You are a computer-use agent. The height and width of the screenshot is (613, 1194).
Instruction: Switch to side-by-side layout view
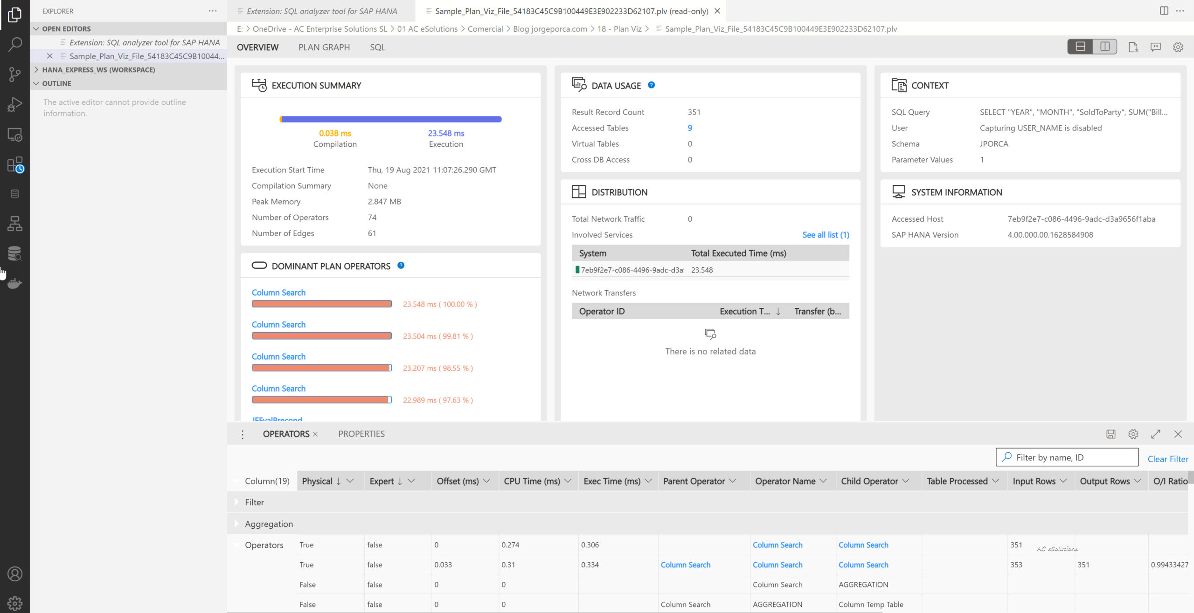(1105, 47)
